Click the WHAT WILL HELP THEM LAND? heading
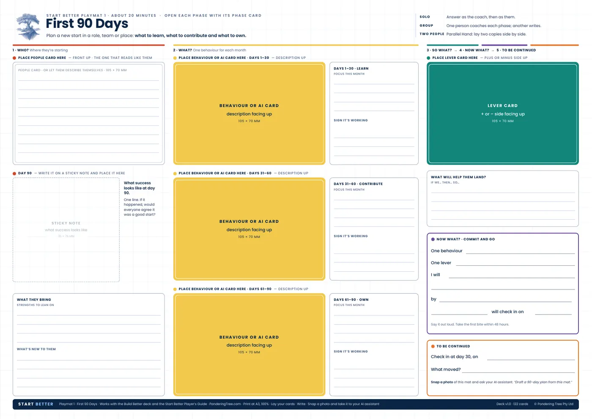592x419 pixels. [458, 177]
